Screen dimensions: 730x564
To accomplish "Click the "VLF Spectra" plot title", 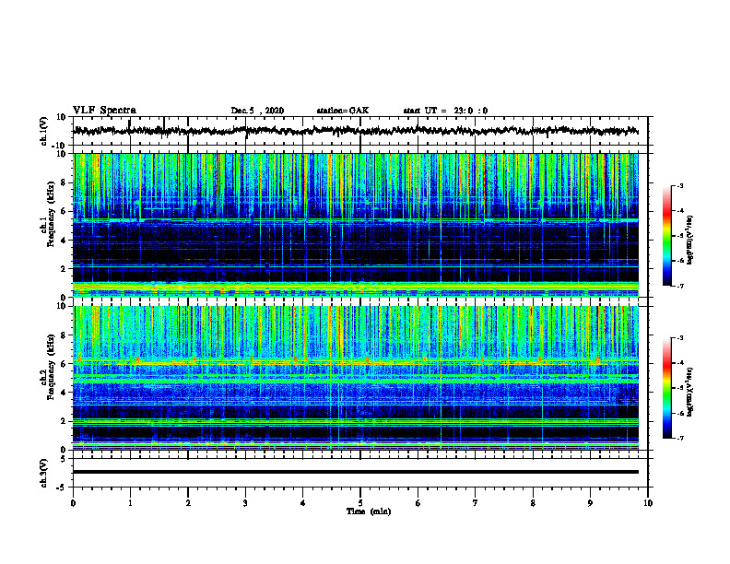I will point(104,111).
